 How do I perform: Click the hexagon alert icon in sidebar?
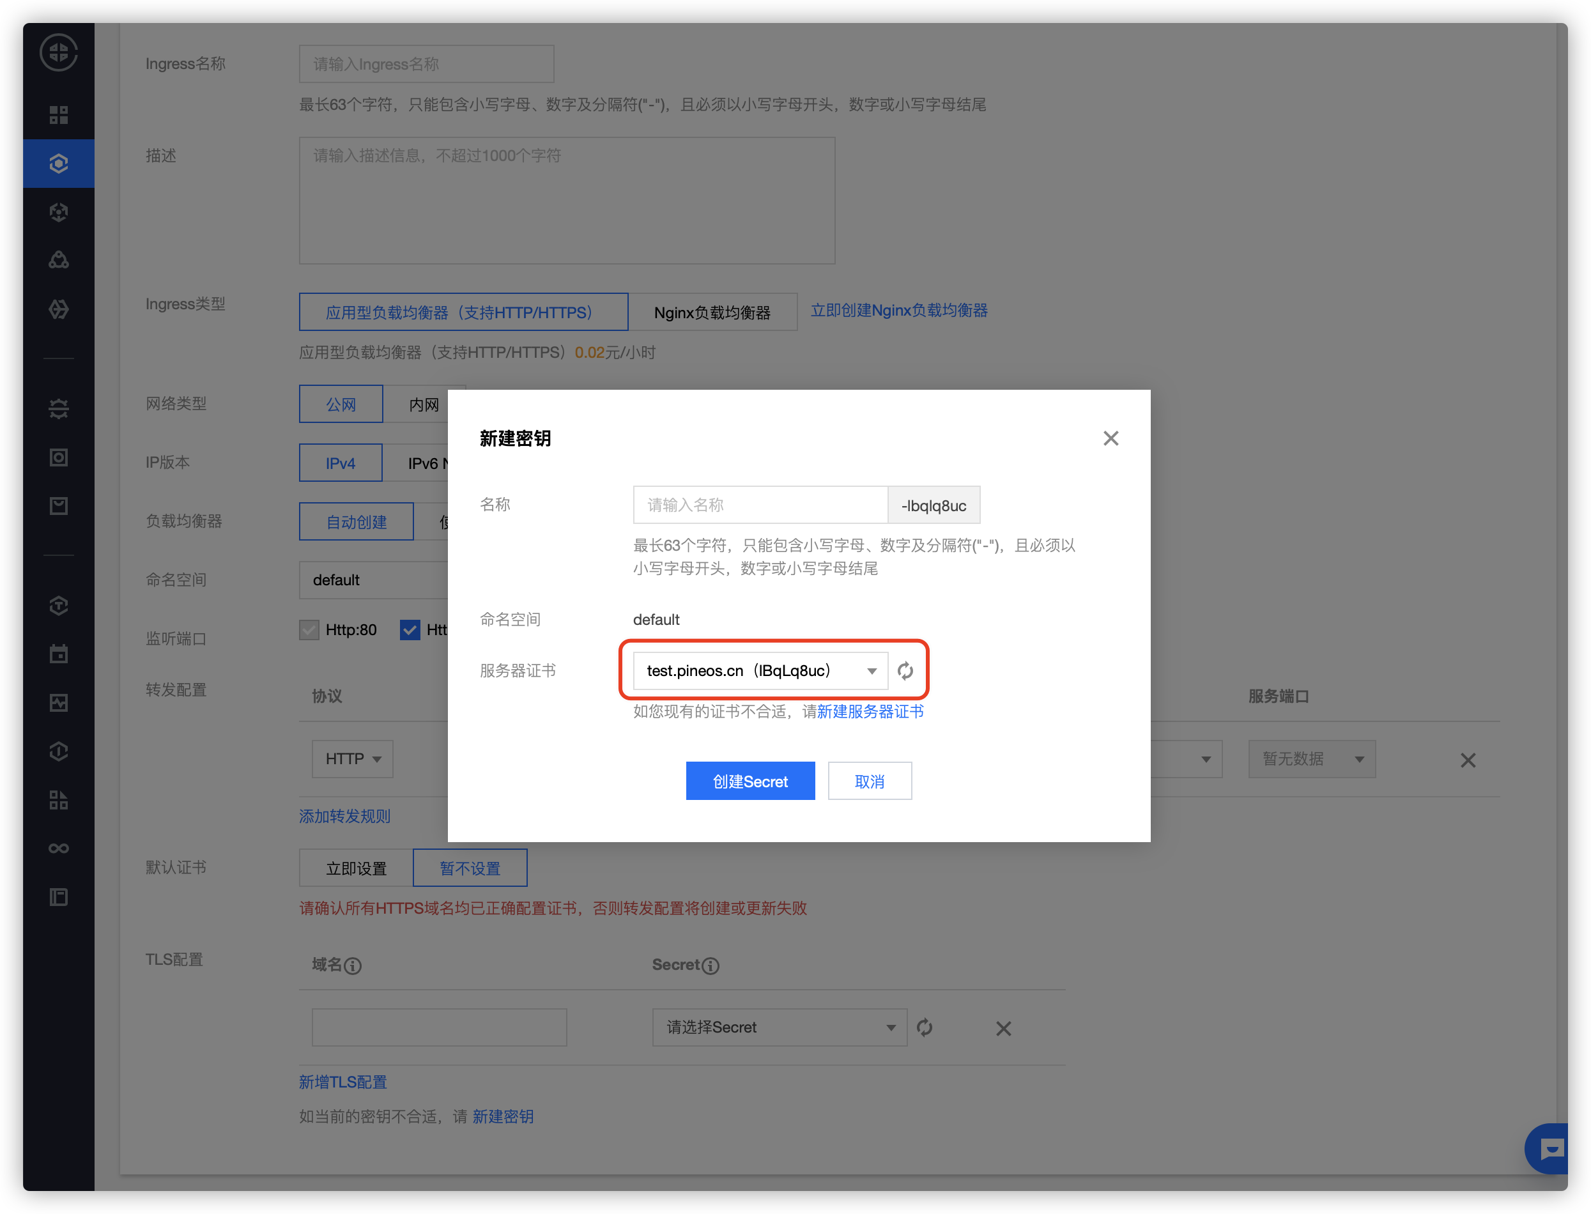pyautogui.click(x=59, y=751)
